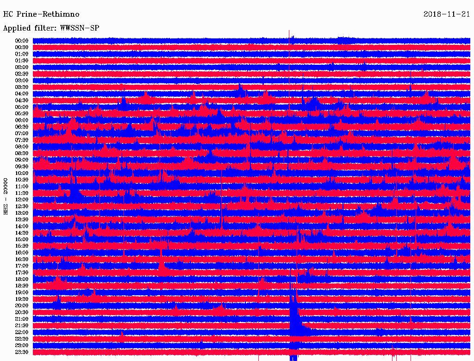Image resolution: width=474 pixels, height=361 pixels.
Task: Select the 23:30 trace row label
Action: point(22,352)
